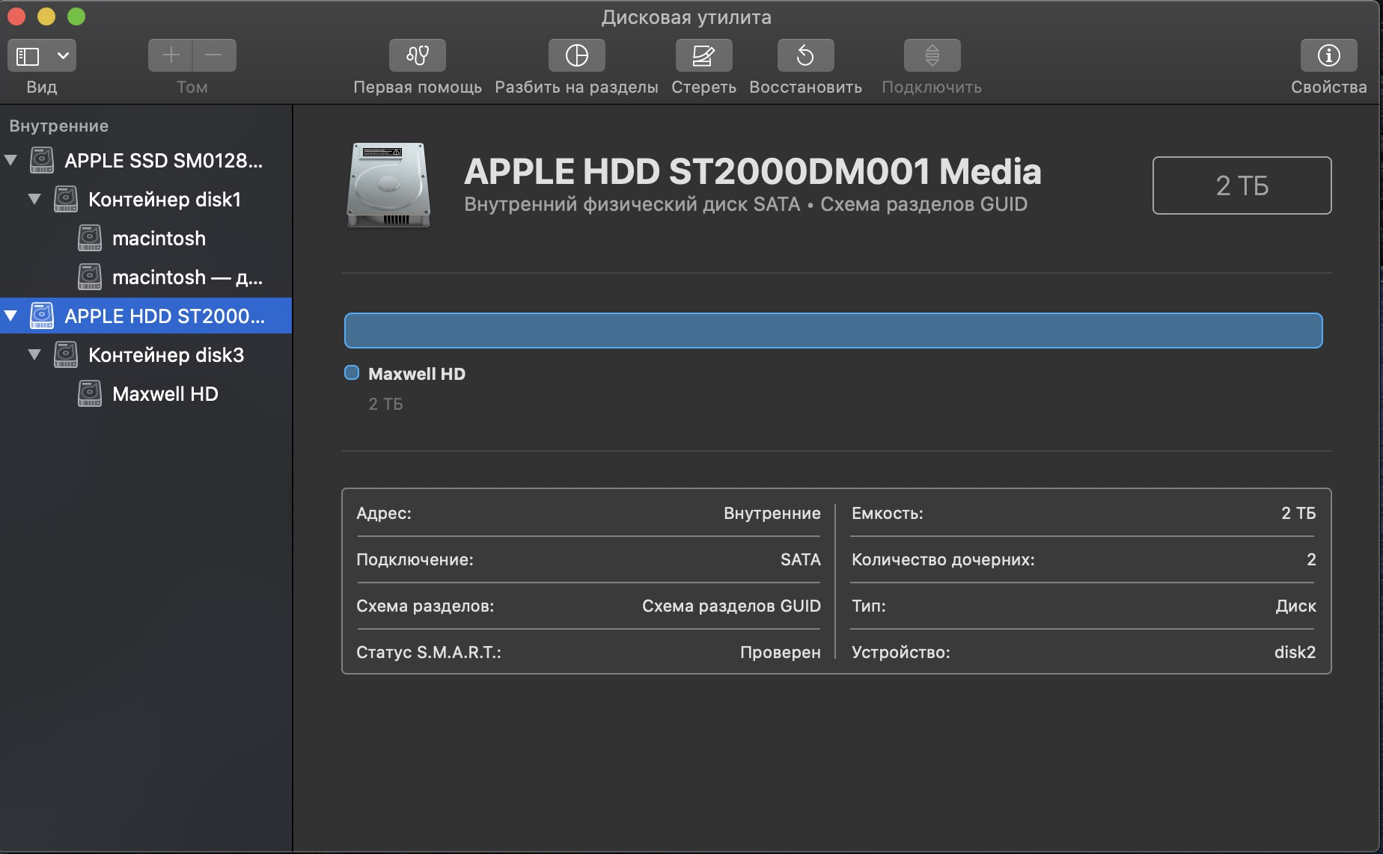Click the blue Maxwell HD usage bar
This screenshot has width=1383, height=854.
coord(833,331)
